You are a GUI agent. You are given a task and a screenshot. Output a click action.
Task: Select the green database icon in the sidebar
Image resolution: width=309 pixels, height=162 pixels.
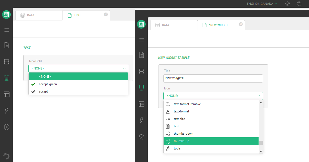tap(6, 78)
